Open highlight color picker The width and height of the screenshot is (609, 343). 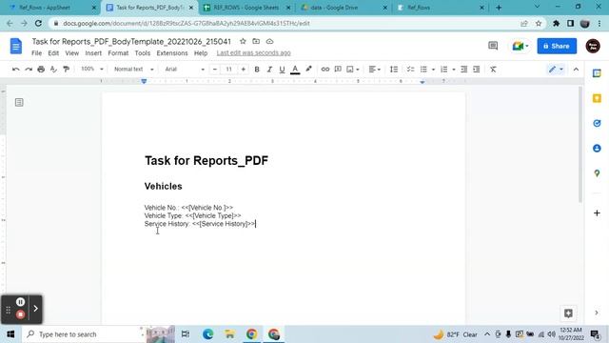point(308,70)
